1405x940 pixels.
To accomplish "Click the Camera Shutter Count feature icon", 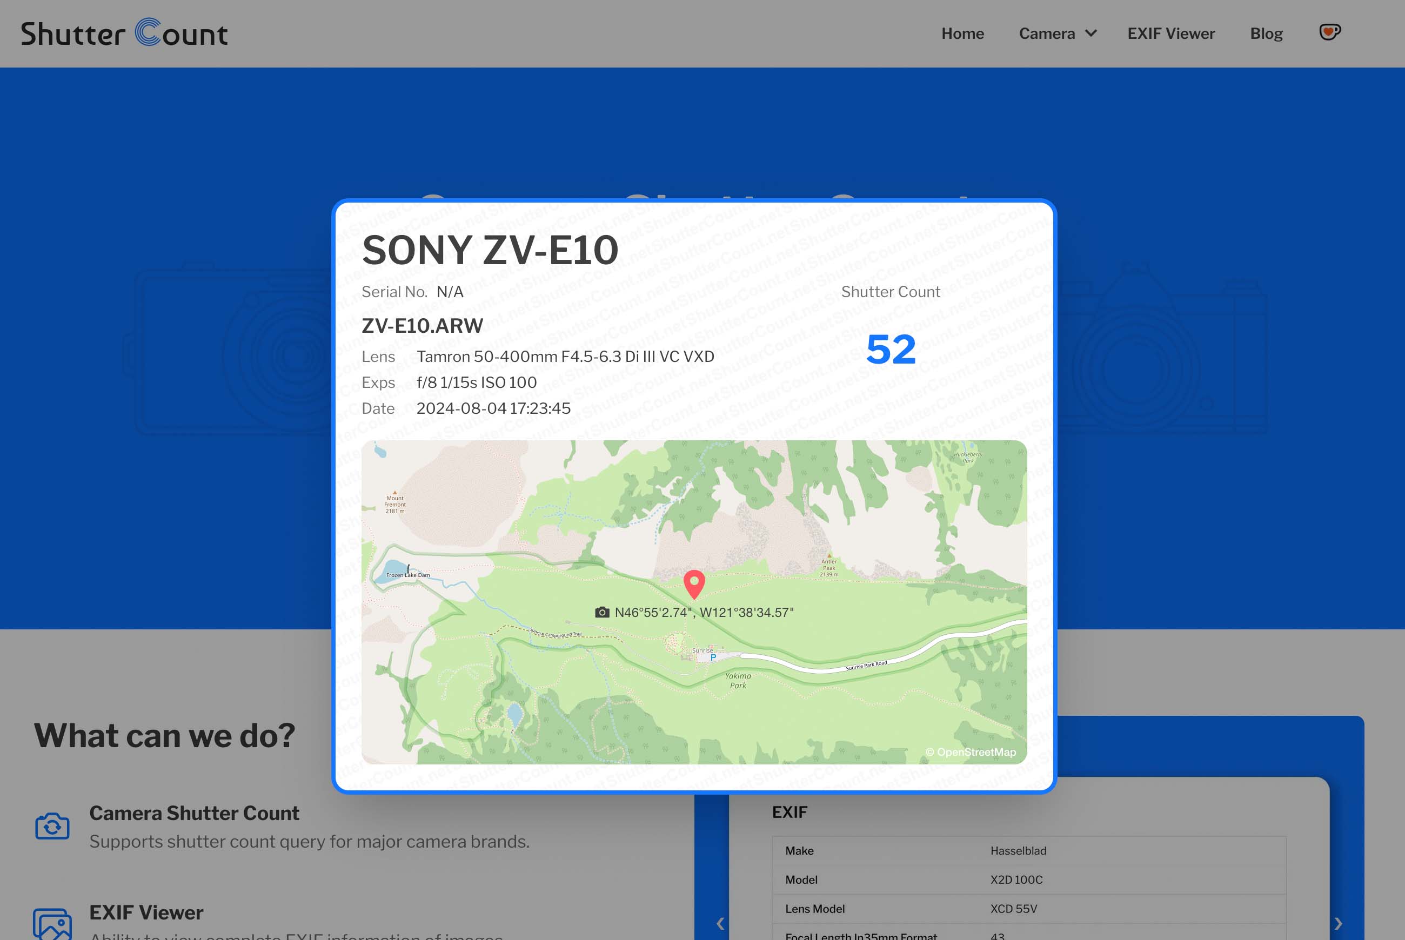I will pos(52,826).
